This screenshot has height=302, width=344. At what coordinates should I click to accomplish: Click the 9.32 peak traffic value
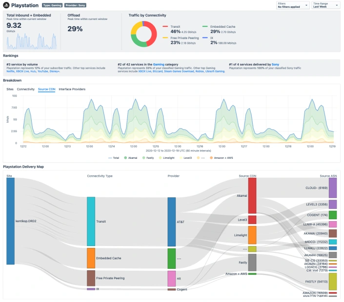pyautogui.click(x=14, y=25)
